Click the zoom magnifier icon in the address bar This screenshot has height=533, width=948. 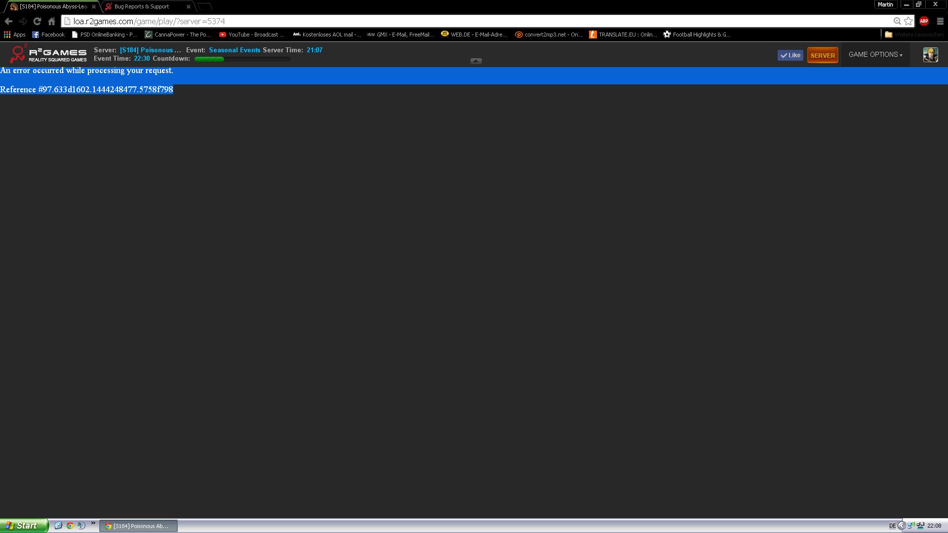tap(897, 21)
